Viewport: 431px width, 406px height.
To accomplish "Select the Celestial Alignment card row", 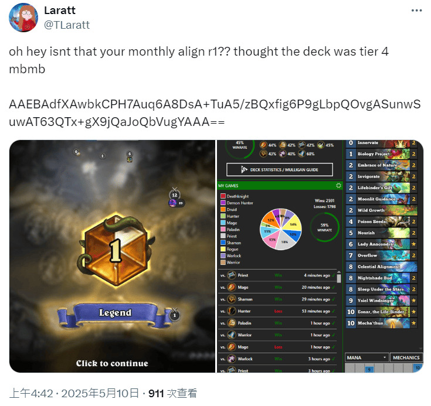I will (x=382, y=267).
